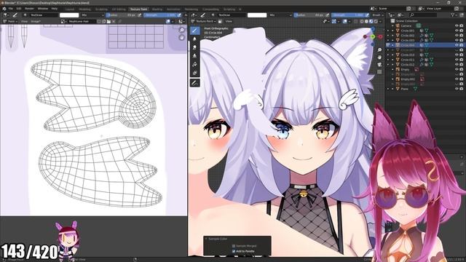This screenshot has height=262, width=466.
Task: Expand Circle.010 in outliner
Action: coord(392,55)
